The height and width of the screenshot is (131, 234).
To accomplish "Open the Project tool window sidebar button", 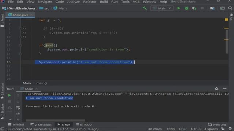I will (x=3, y=20).
